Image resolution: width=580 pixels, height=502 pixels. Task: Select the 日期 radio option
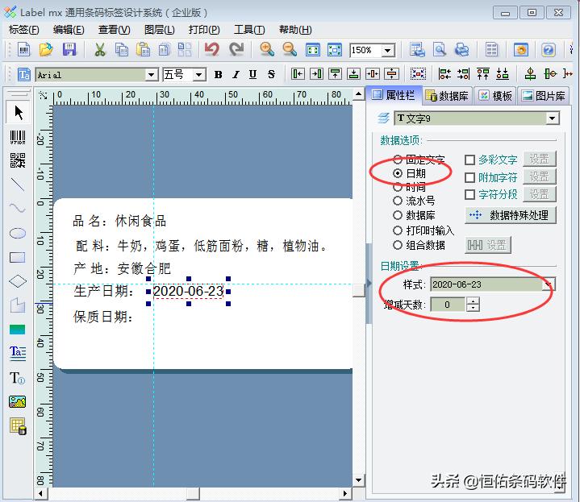[x=398, y=173]
